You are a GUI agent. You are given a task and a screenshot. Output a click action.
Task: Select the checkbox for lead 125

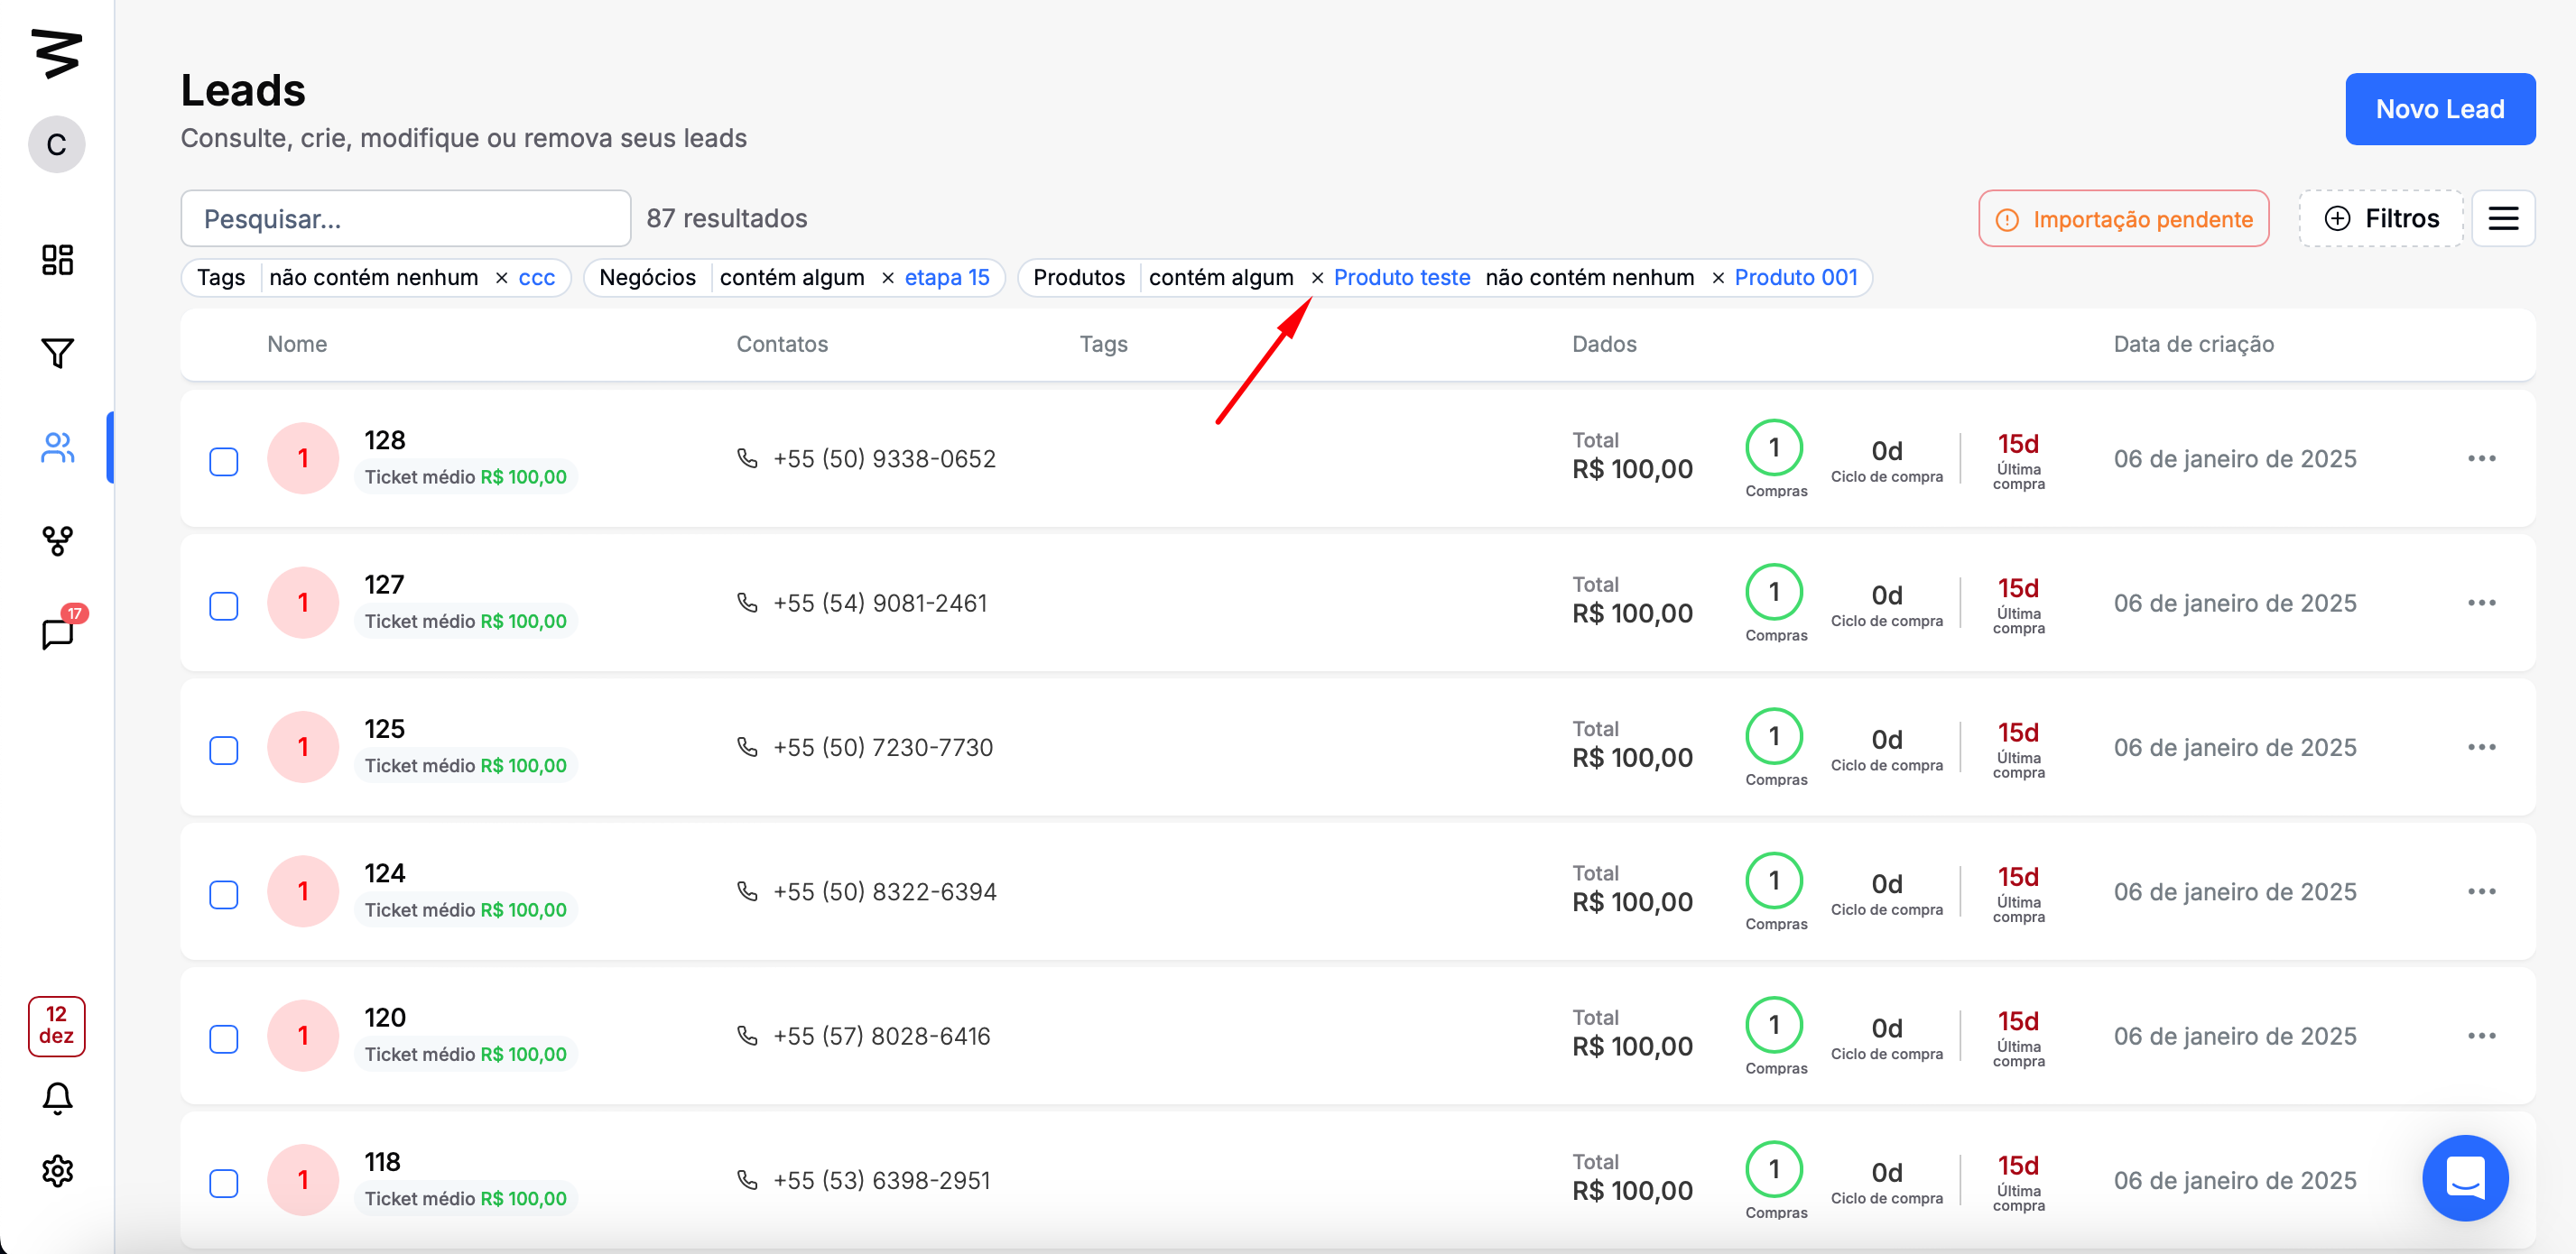(223, 751)
